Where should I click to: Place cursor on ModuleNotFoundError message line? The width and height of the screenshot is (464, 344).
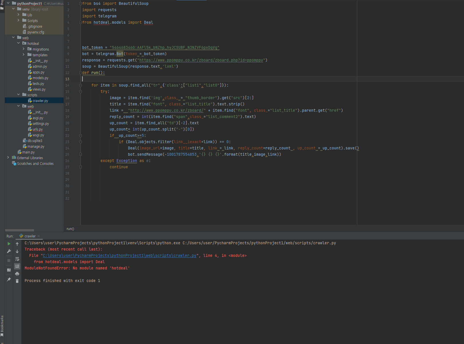[77, 268]
